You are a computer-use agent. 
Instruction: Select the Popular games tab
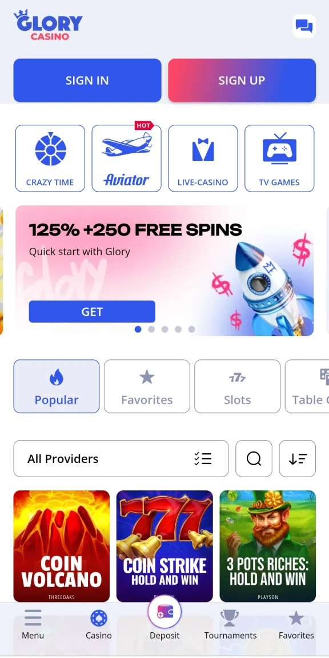(57, 386)
